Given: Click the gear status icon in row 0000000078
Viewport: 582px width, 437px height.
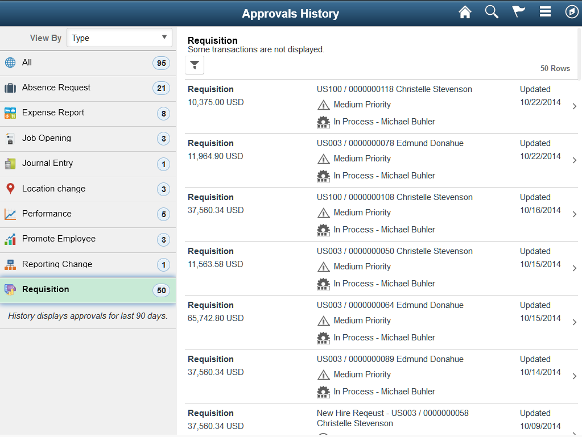Looking at the screenshot, I should (323, 176).
